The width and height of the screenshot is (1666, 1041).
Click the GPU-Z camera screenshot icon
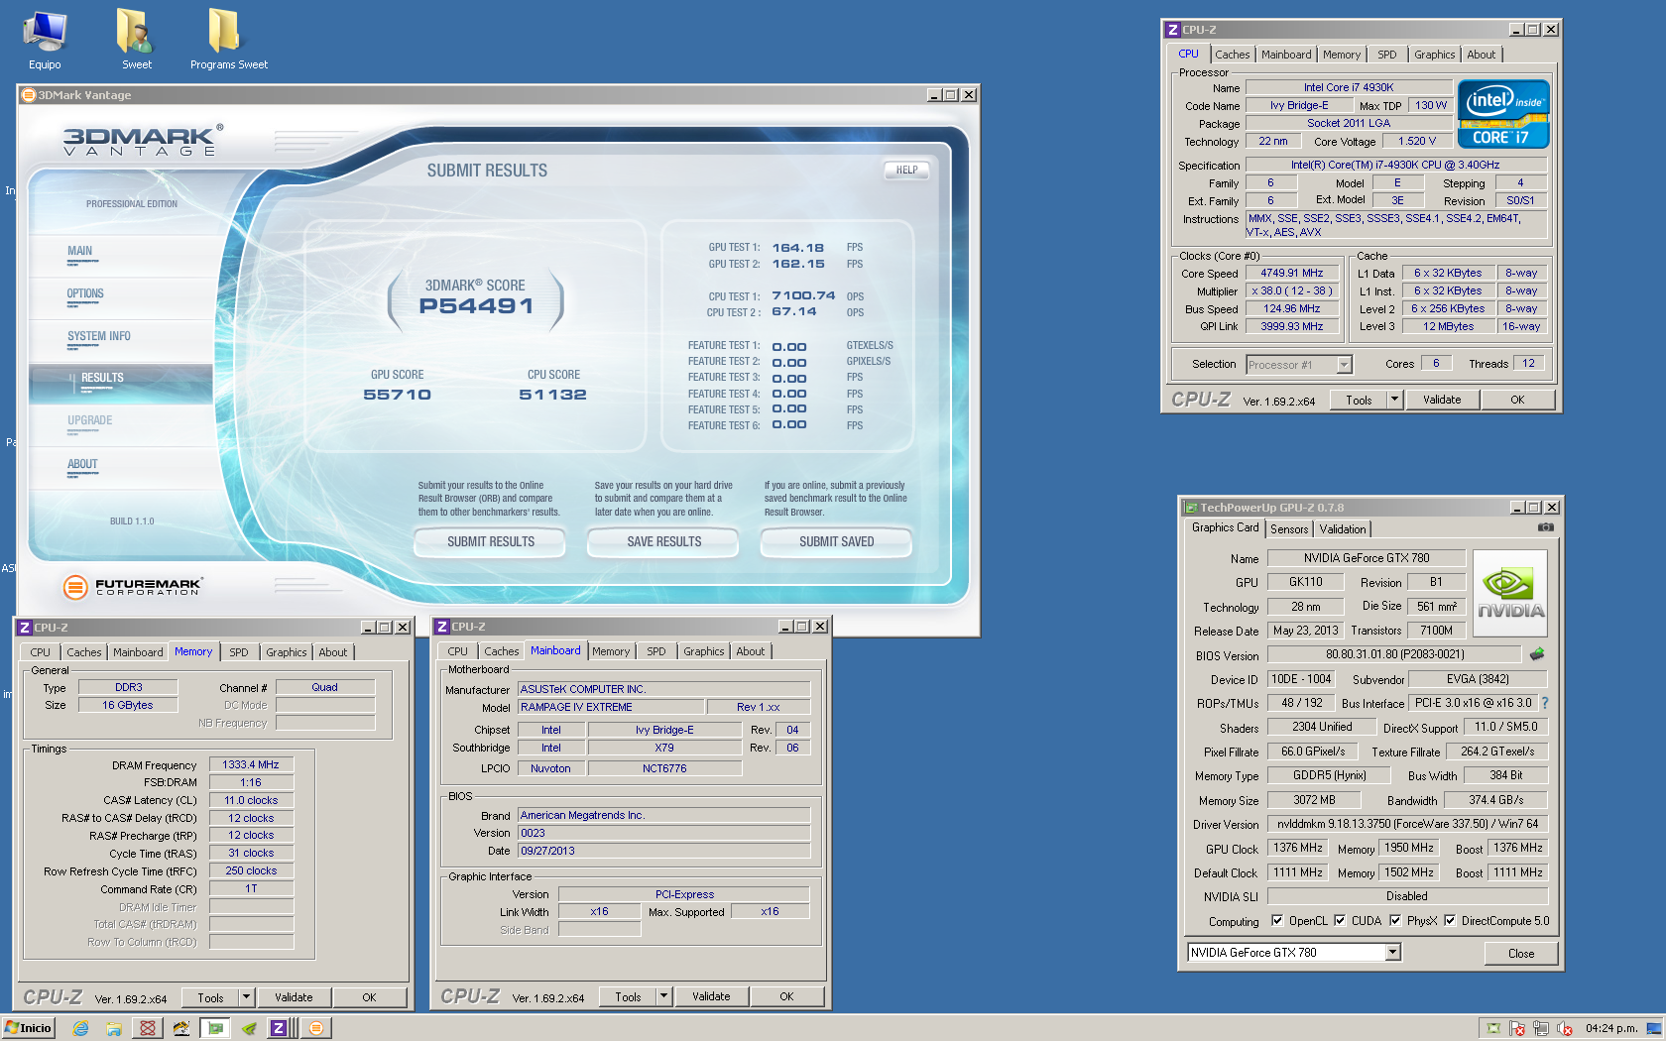click(1545, 527)
